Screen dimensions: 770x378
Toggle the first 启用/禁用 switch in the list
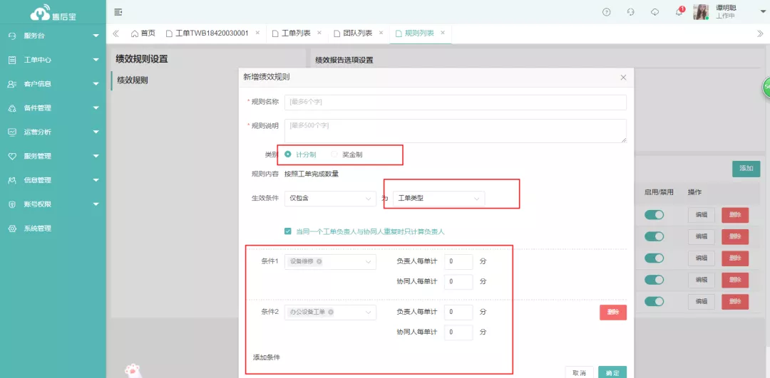[x=654, y=215]
